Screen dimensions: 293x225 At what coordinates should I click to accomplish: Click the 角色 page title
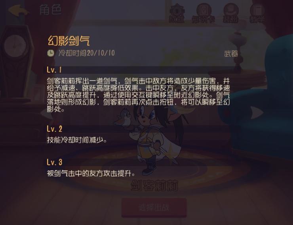(50, 10)
